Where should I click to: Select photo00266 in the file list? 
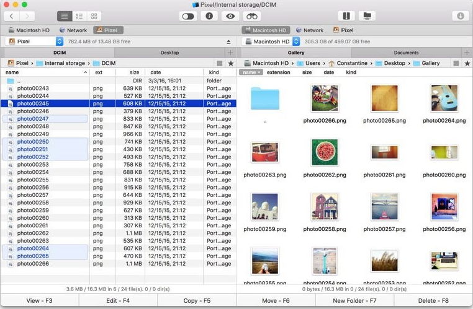pyautogui.click(x=118, y=264)
